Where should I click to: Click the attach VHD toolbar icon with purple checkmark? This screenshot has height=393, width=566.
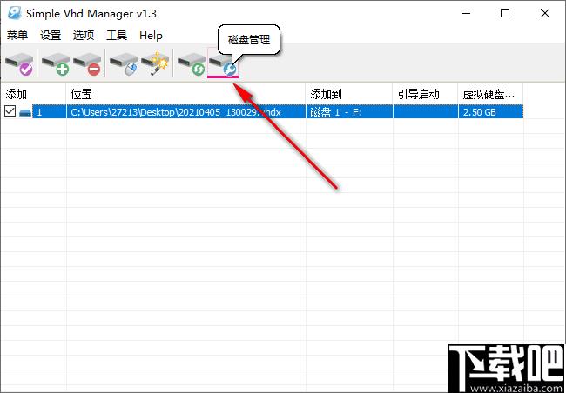[x=19, y=63]
